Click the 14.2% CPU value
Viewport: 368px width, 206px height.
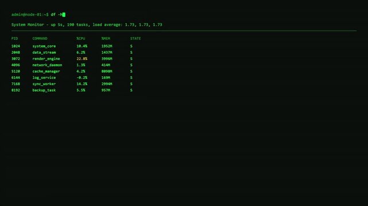coord(82,84)
